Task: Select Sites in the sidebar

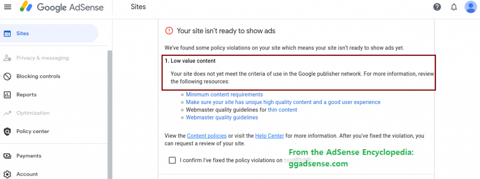Action: coord(49,33)
